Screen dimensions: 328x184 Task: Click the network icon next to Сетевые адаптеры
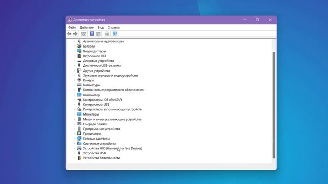[x=79, y=139]
